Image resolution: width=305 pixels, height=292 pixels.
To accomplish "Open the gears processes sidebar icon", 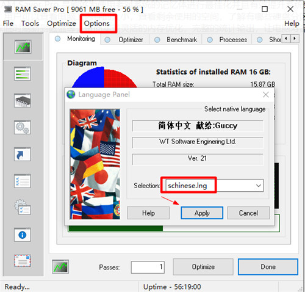I will click(x=23, y=128).
